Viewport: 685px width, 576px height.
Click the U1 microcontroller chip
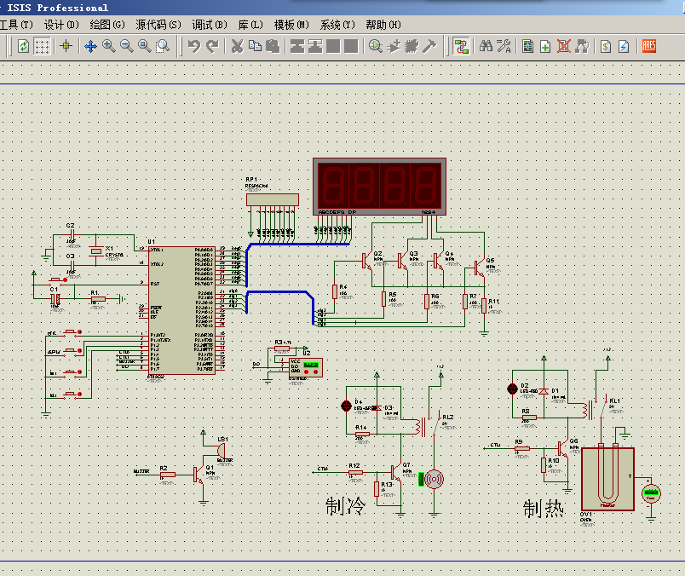(181, 309)
